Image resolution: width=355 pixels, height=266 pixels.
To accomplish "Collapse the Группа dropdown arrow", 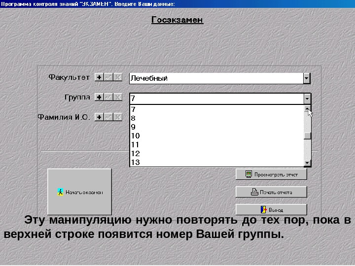I will 307,99.
